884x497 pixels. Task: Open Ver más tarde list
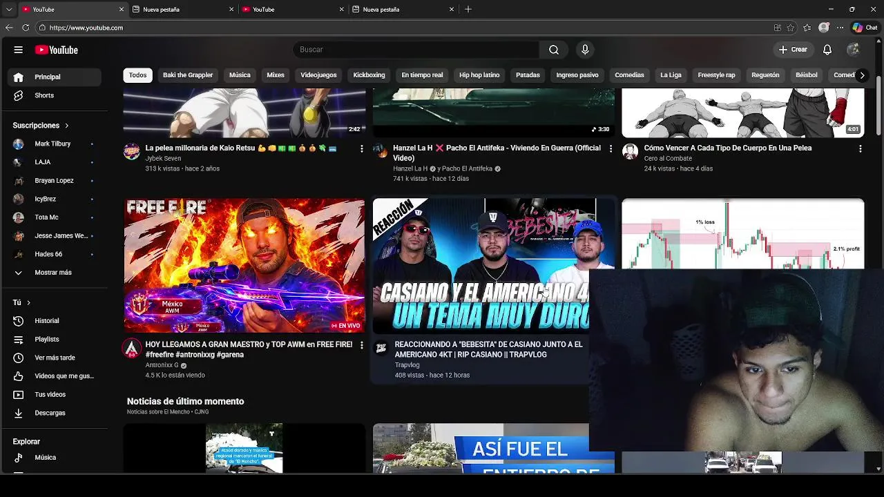pyautogui.click(x=55, y=358)
